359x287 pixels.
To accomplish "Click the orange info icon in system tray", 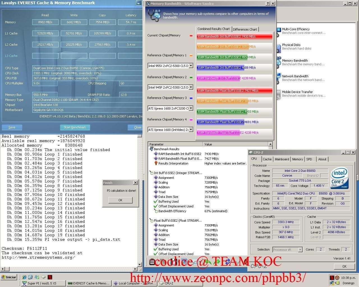I will pos(337,278).
